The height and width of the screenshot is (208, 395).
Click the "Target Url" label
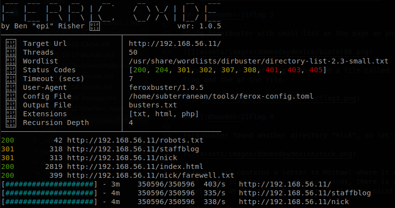pyautogui.click(x=45, y=44)
